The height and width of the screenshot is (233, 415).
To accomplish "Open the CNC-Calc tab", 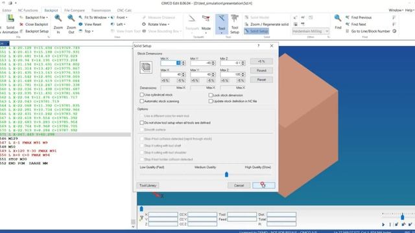I will point(124,10).
